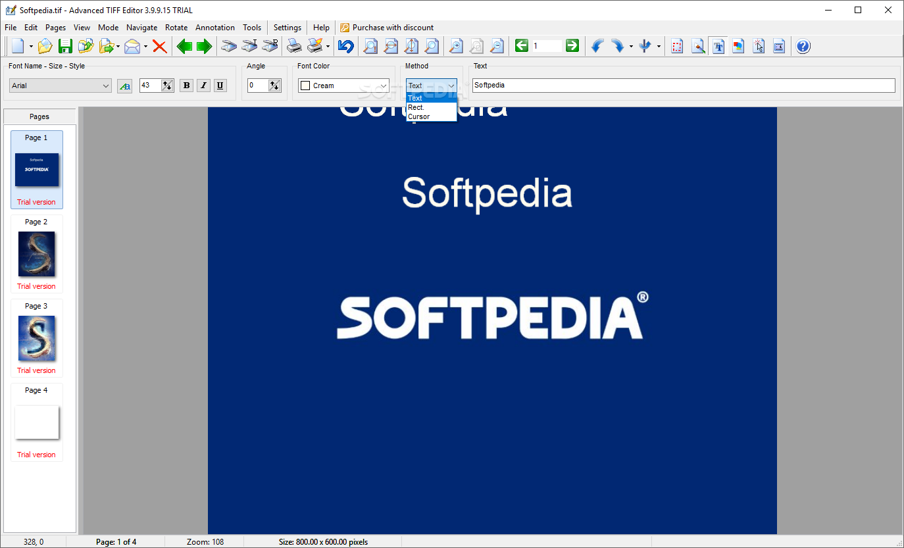The width and height of the screenshot is (904, 548).
Task: Create a new document with the blank page icon
Action: pos(18,46)
